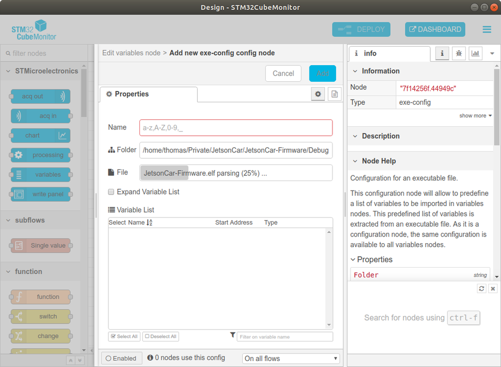The height and width of the screenshot is (367, 501).
Task: Open node properties gear icon
Action: (x=318, y=94)
